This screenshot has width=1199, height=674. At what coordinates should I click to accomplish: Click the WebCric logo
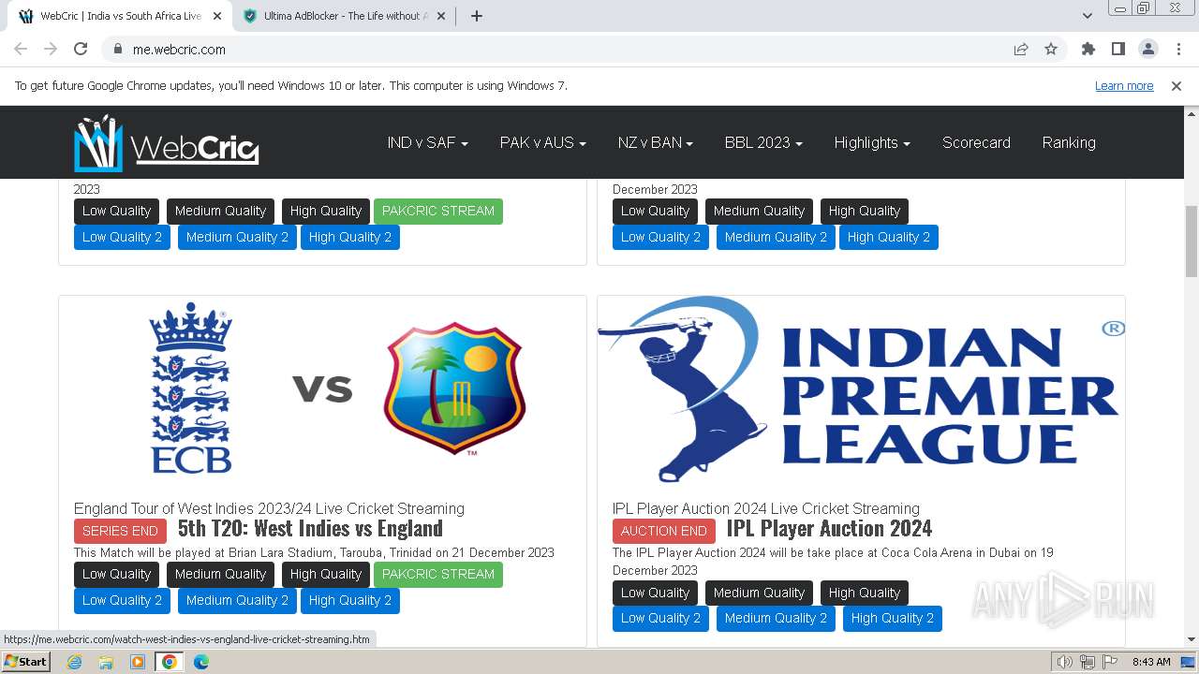point(167,143)
